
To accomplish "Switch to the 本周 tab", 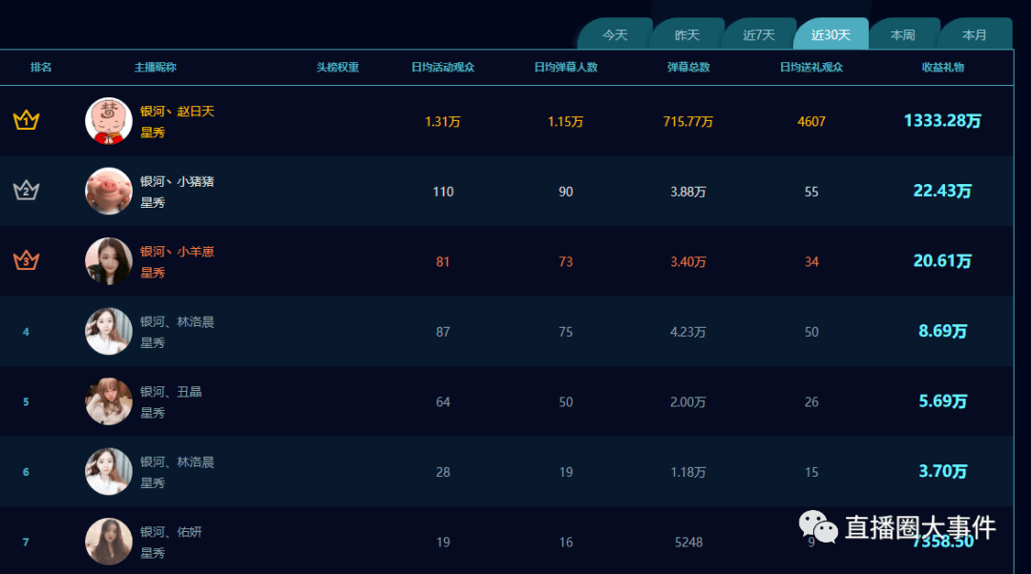I will click(x=903, y=34).
